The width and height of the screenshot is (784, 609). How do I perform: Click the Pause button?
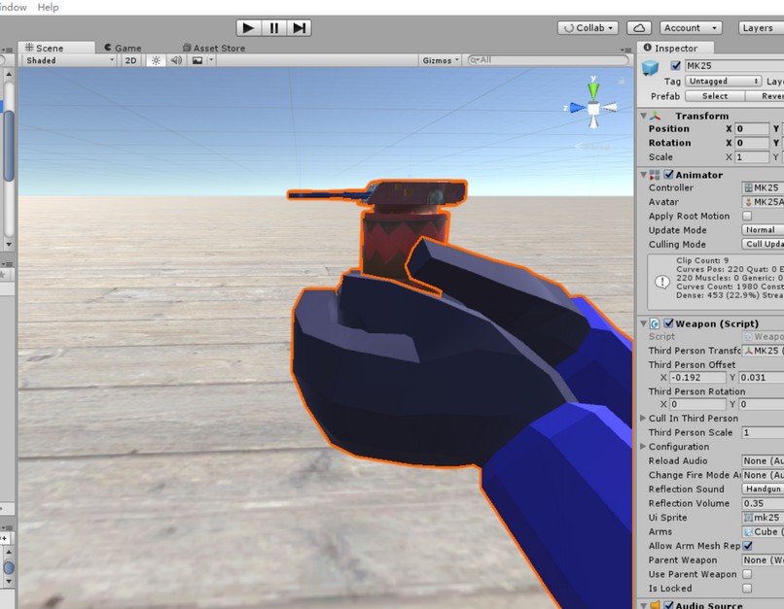pyautogui.click(x=274, y=28)
